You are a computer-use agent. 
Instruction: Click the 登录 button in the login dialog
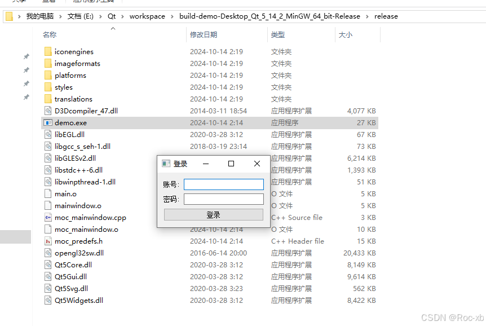click(214, 215)
